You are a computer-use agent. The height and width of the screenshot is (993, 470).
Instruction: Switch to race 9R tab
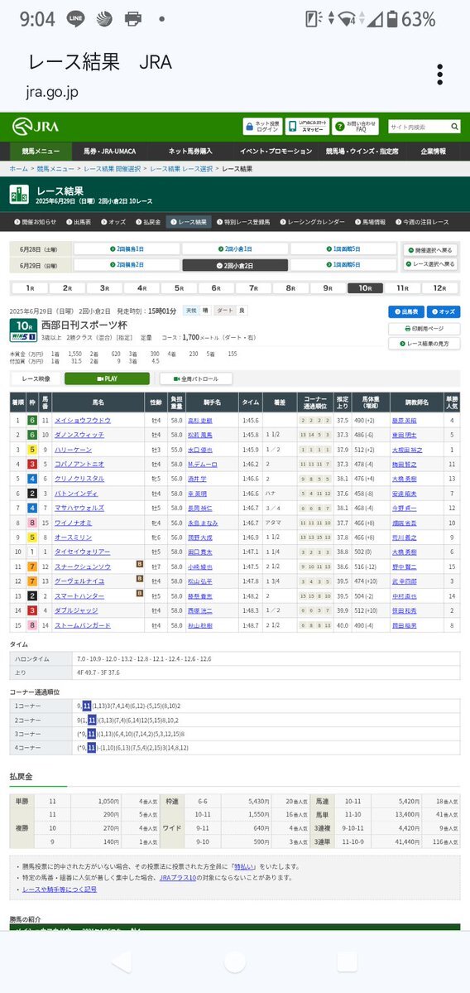click(329, 288)
